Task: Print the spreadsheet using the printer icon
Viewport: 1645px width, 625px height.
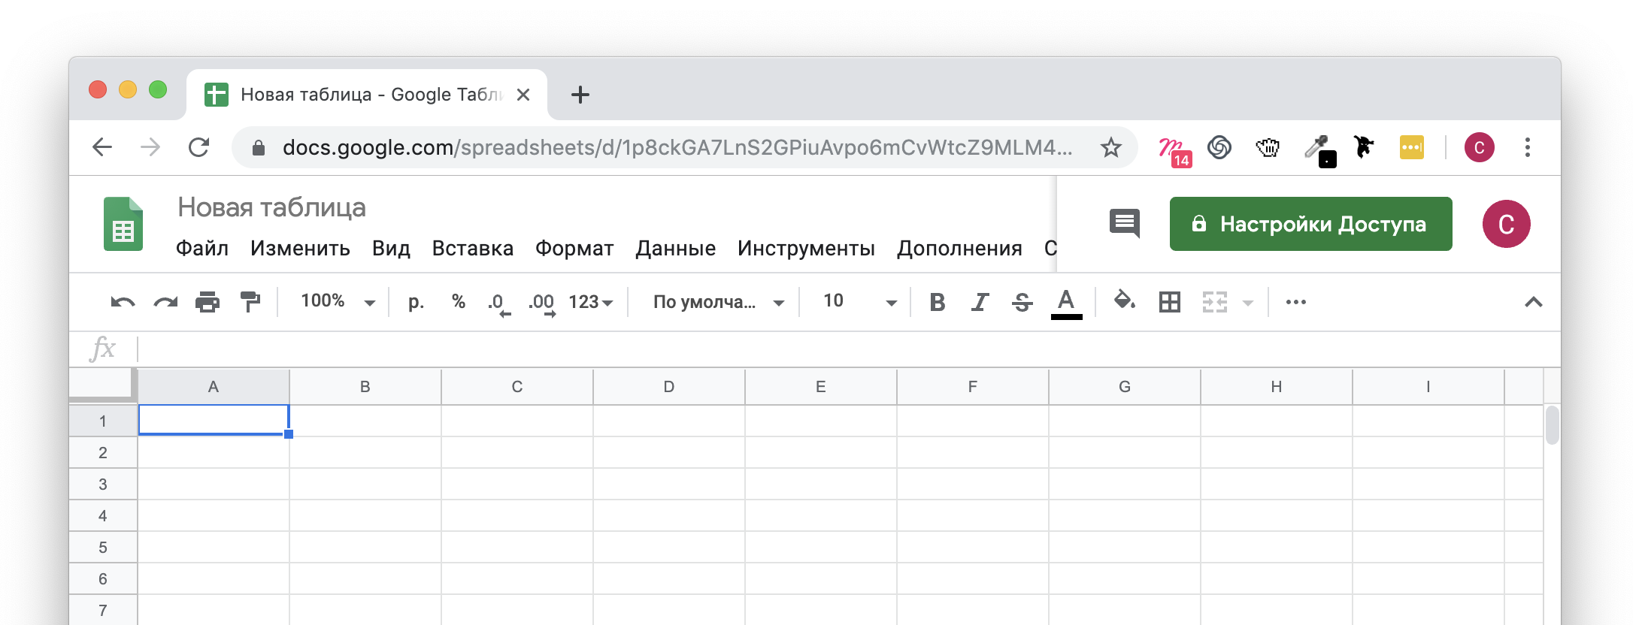Action: tap(208, 302)
